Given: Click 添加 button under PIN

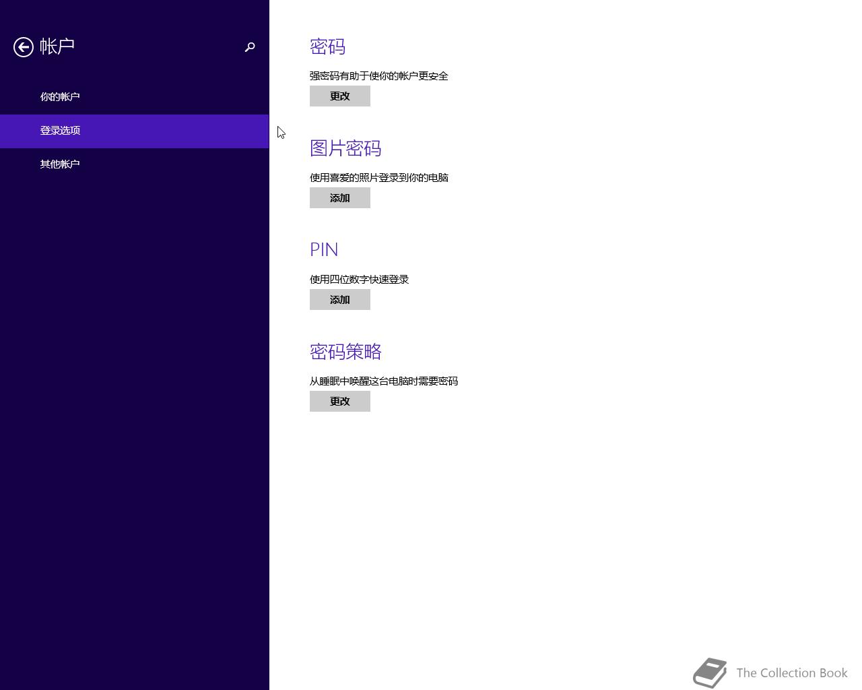Looking at the screenshot, I should pos(340,300).
